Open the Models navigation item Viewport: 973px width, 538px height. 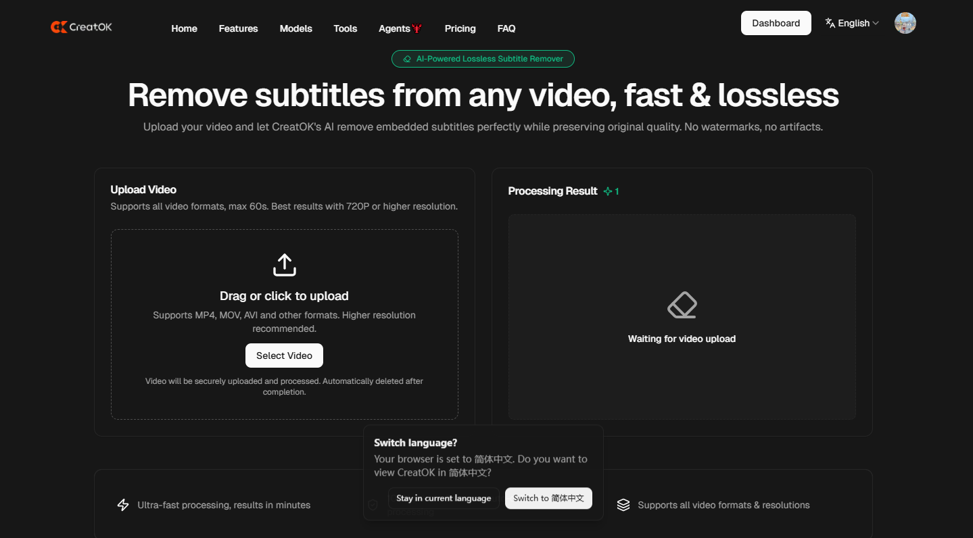pos(295,28)
